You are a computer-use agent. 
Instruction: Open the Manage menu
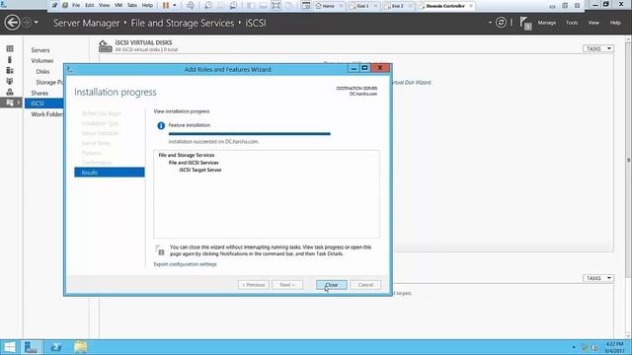546,23
